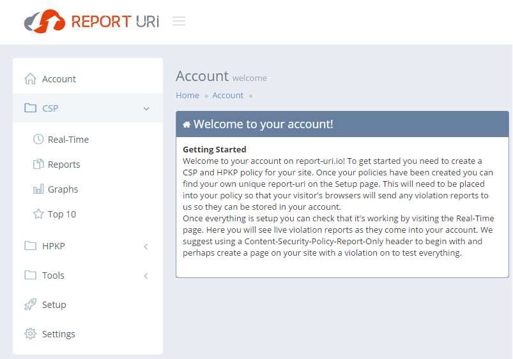The height and width of the screenshot is (359, 513).
Task: Click the Real-Time clock icon
Action: coord(38,139)
